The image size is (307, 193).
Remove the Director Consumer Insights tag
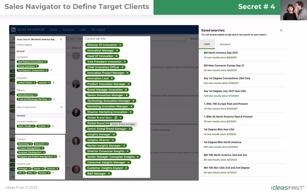[x=127, y=151]
